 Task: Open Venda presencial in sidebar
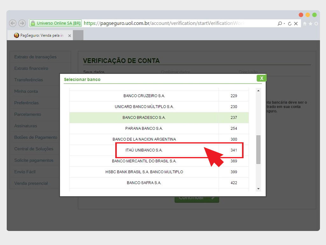point(31,183)
